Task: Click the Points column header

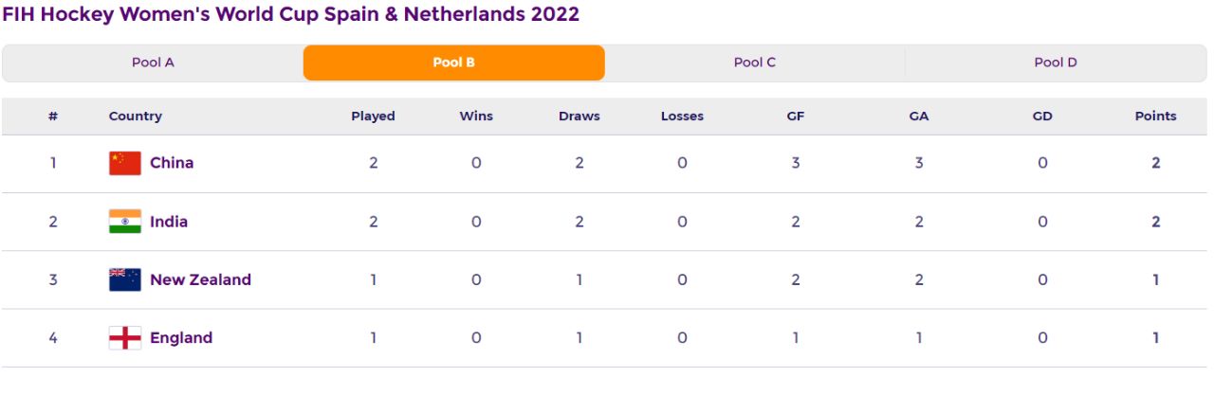Action: [x=1155, y=117]
